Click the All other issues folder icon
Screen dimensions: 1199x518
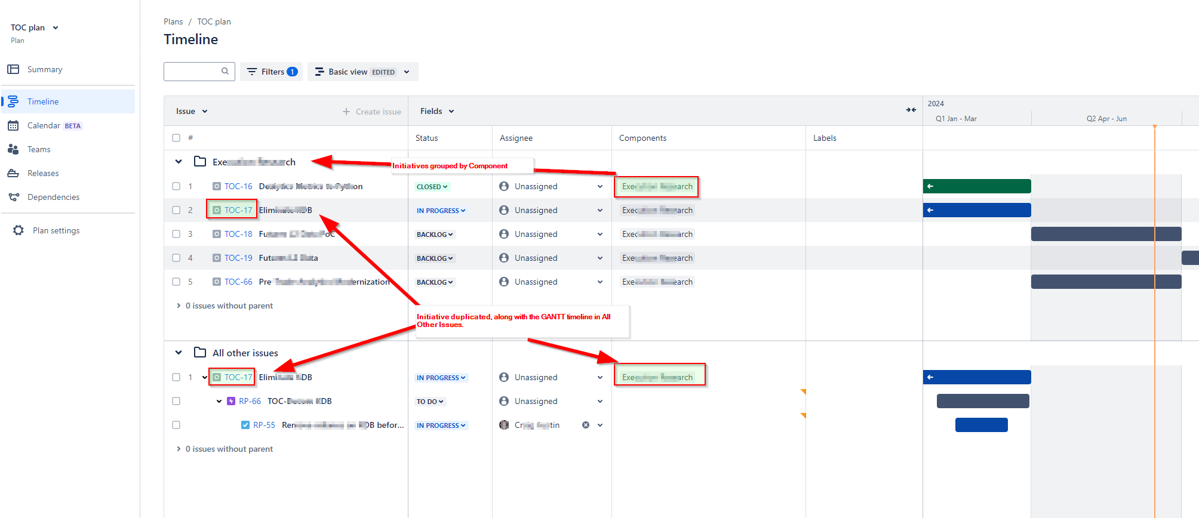[x=200, y=352]
